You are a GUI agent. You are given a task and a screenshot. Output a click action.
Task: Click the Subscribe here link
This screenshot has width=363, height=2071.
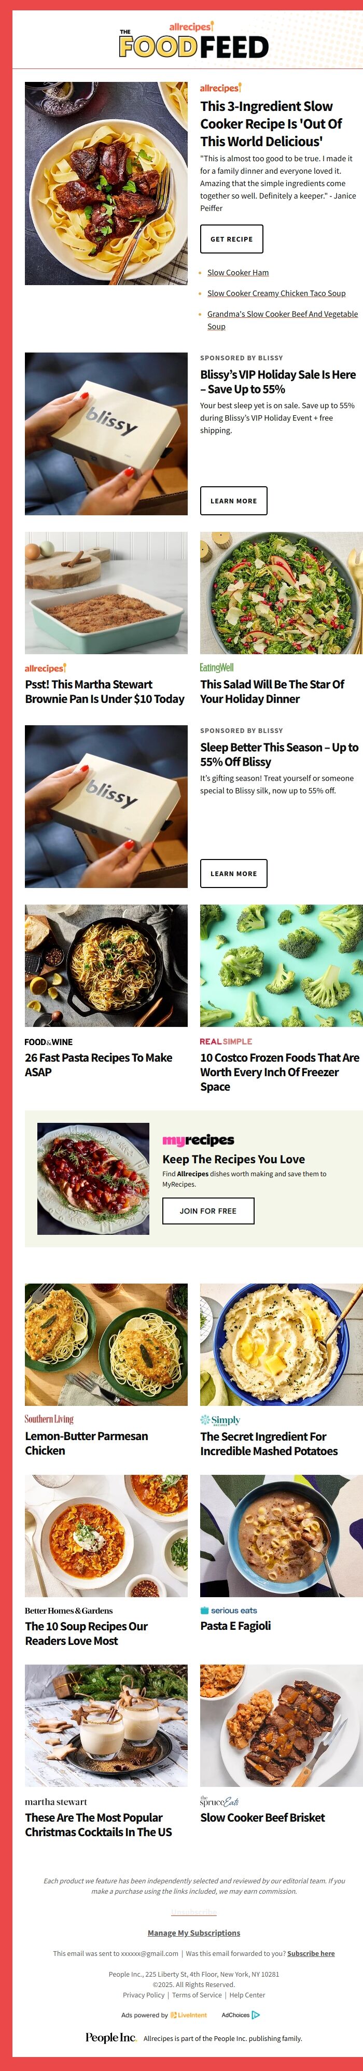pyautogui.click(x=311, y=1953)
